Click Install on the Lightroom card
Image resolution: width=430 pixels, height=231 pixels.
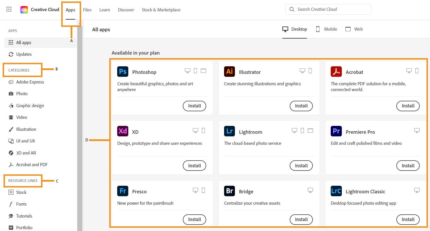click(x=301, y=166)
